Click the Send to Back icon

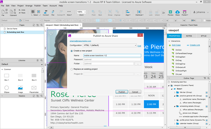click(100, 12)
